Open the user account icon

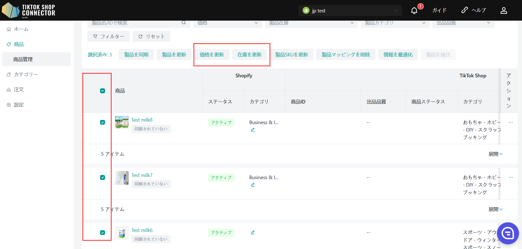click(504, 10)
